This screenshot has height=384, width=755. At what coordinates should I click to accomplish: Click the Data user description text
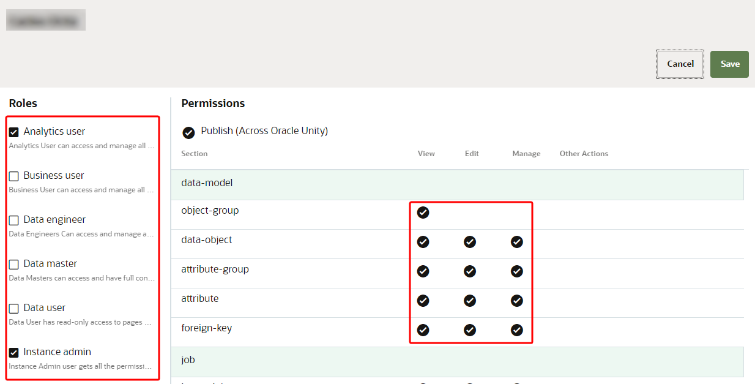81,322
